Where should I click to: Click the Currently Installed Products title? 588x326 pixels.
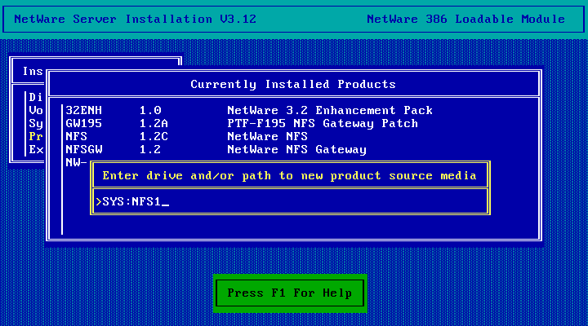[x=293, y=84]
